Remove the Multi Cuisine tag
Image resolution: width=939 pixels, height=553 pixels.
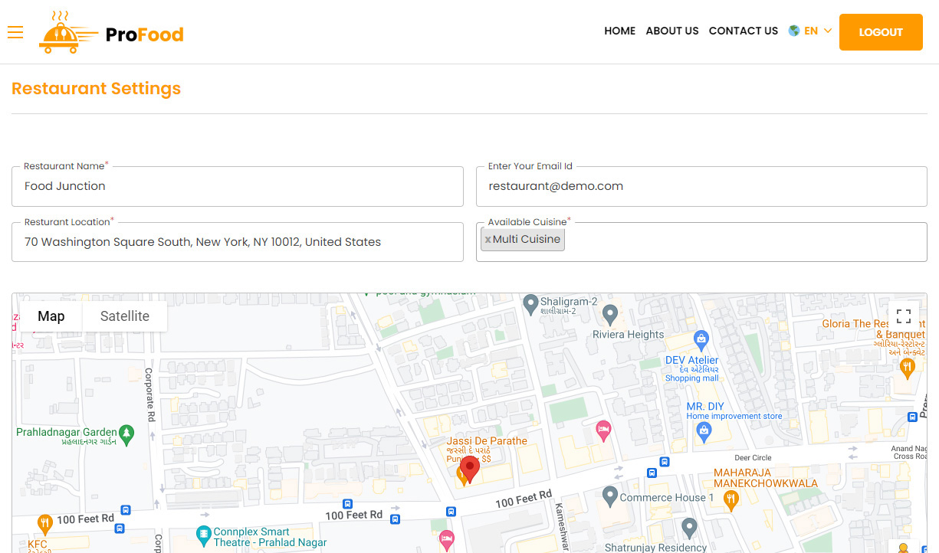tap(488, 240)
